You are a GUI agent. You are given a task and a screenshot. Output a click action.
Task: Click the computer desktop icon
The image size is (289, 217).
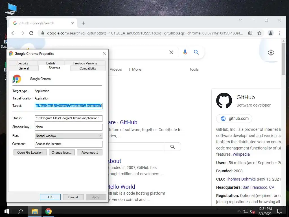(x=11, y=9)
